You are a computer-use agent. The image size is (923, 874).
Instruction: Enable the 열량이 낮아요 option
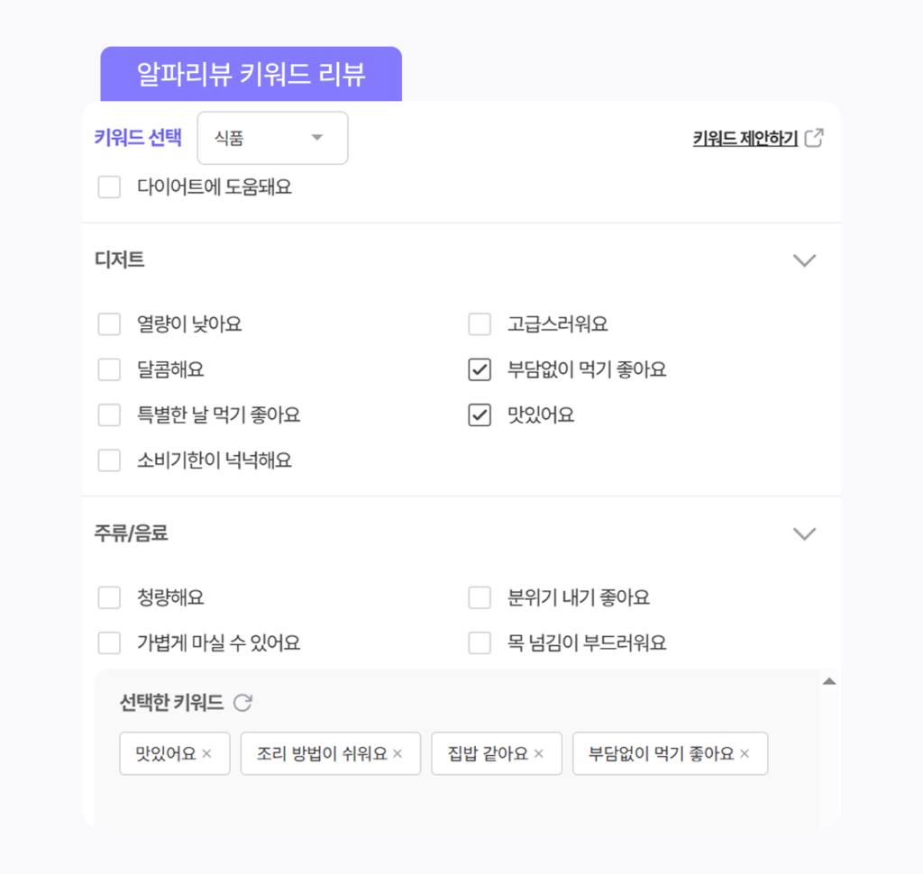pyautogui.click(x=109, y=323)
